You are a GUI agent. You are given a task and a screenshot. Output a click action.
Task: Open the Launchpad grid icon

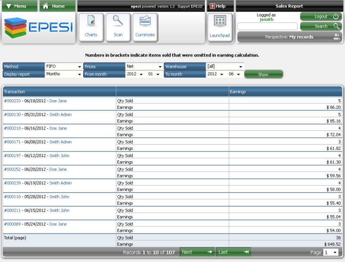point(220,22)
